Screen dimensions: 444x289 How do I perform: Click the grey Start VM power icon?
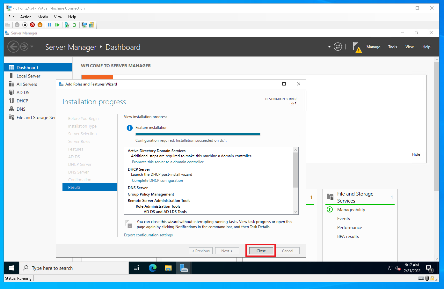pos(17,25)
